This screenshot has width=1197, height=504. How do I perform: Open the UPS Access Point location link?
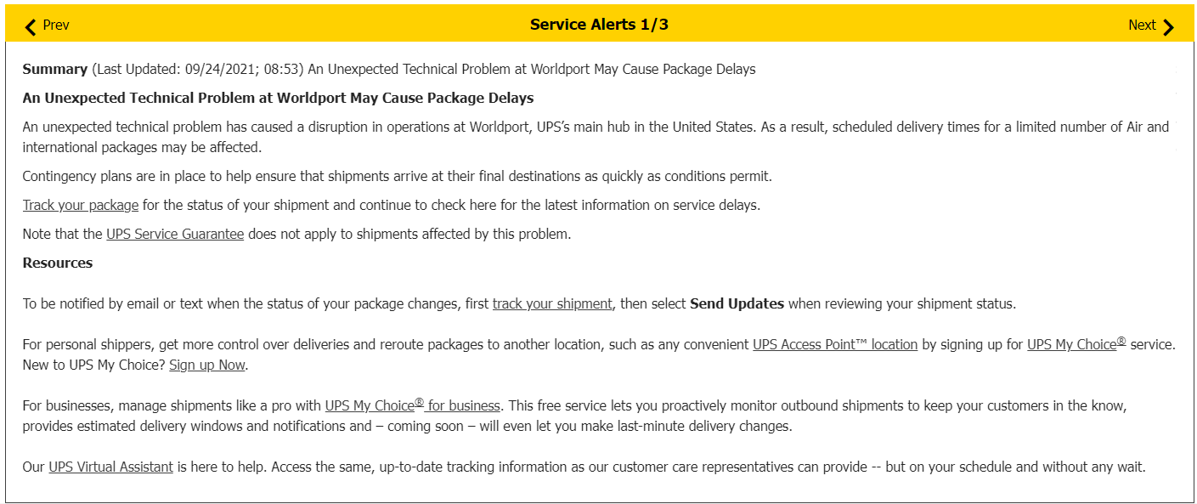[835, 344]
